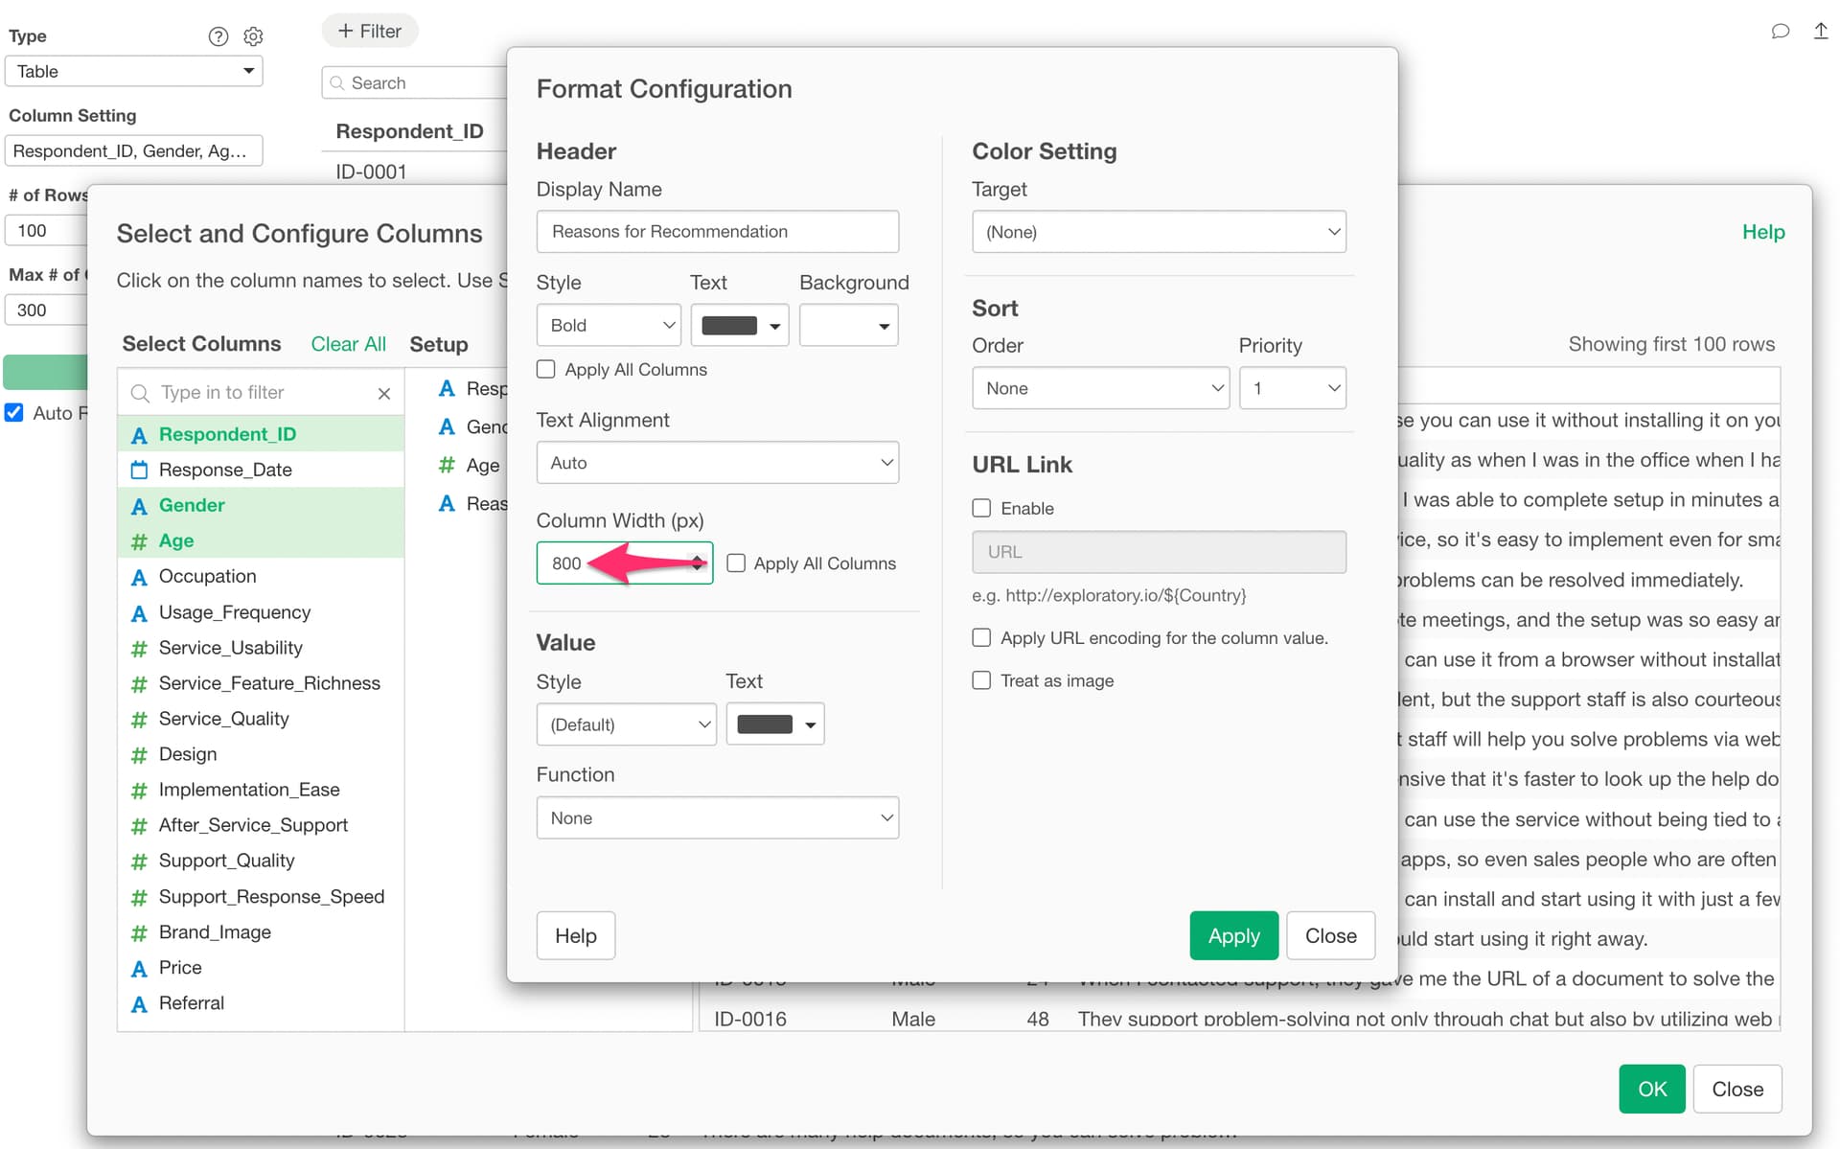Open chart settings gear icon
The height and width of the screenshot is (1149, 1840).
253,36
